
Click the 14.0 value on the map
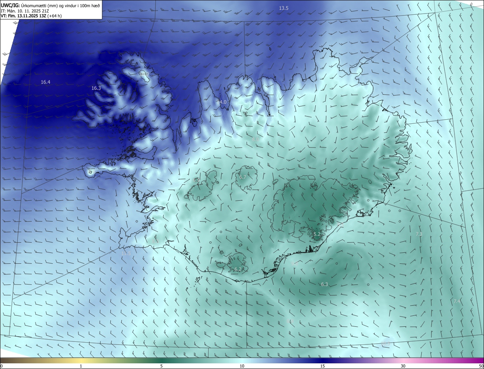(222, 102)
